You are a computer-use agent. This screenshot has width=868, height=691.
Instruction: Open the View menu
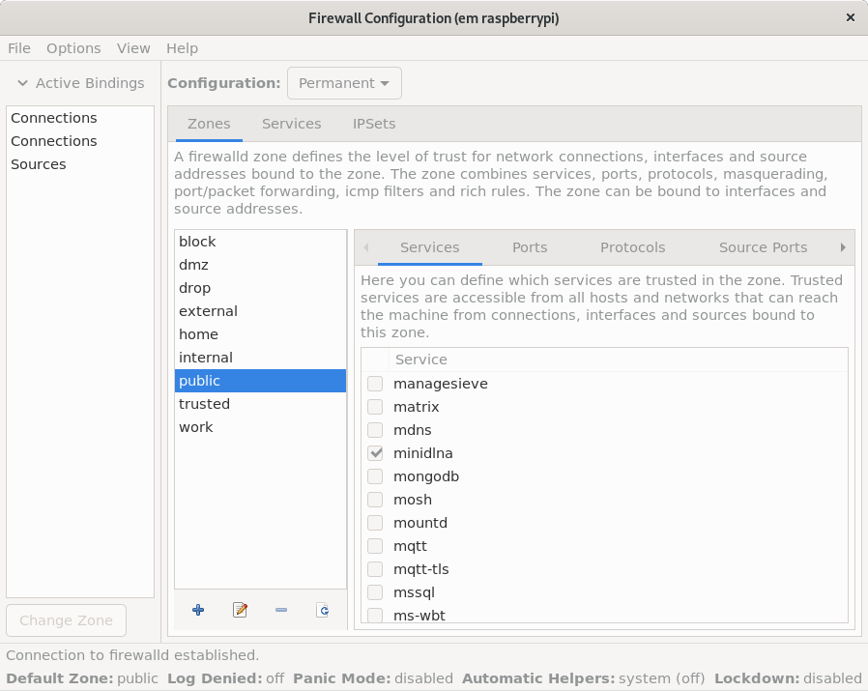133,48
